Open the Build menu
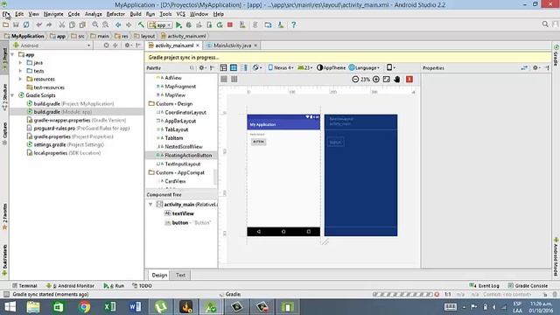This screenshot has width=560, height=315. (136, 14)
